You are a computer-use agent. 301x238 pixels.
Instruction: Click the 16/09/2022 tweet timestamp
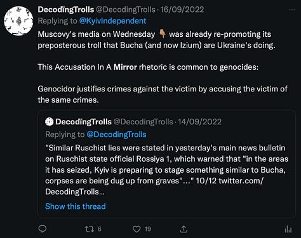click(182, 10)
